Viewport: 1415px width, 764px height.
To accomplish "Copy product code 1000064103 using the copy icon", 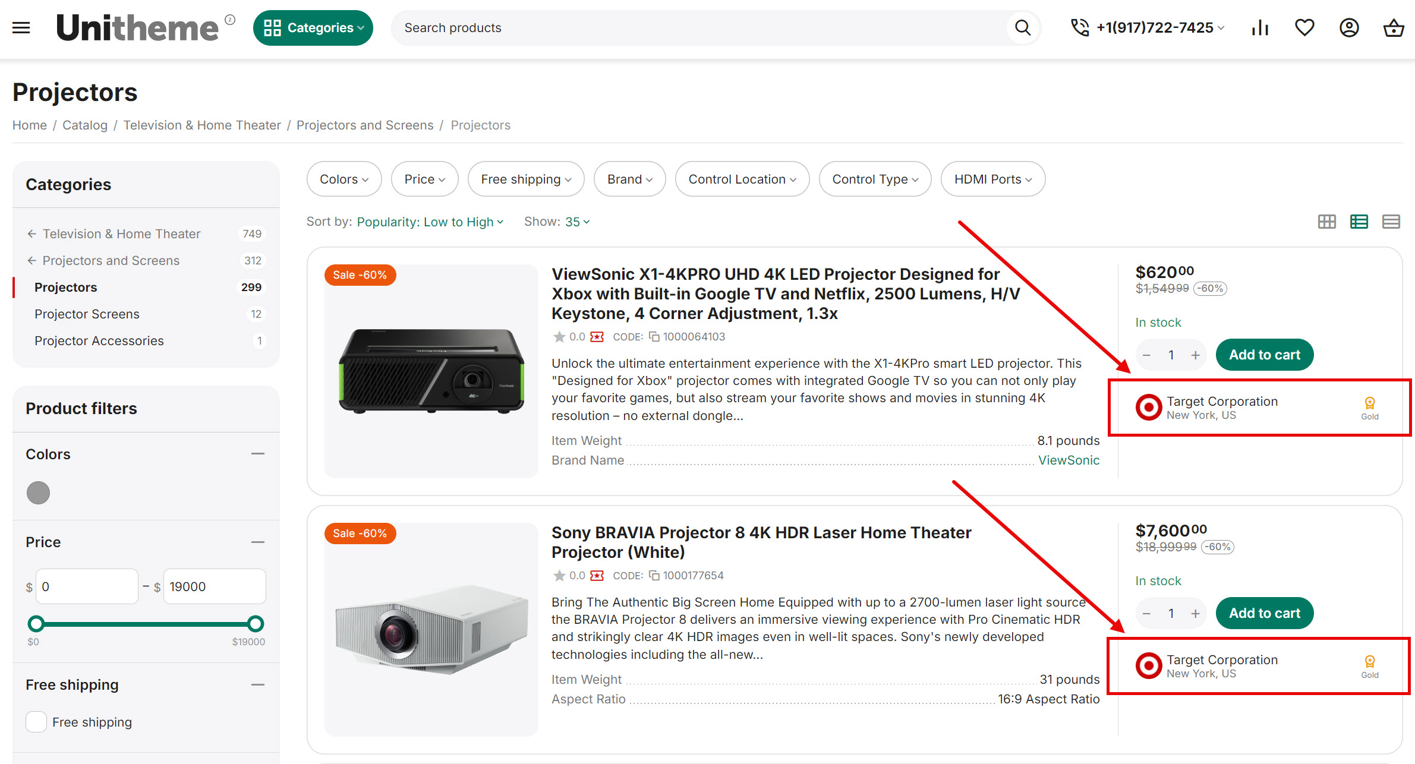I will tap(654, 336).
